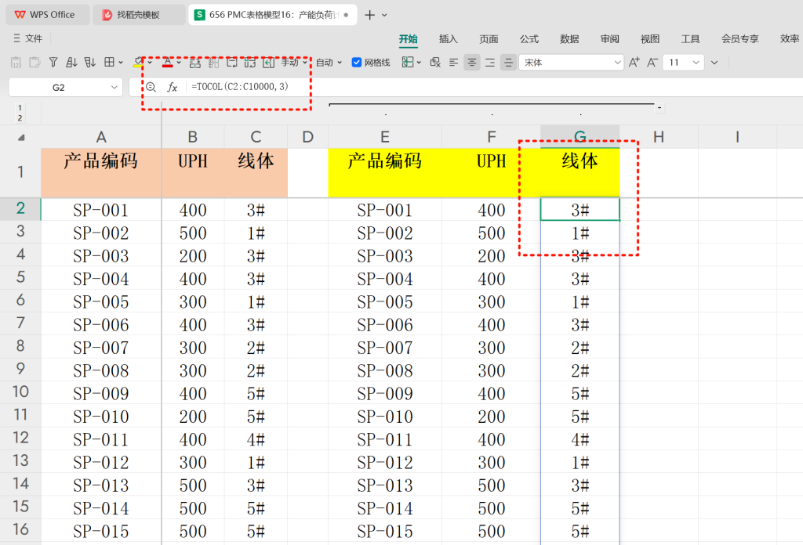
Task: Switch to the 公式 ribbon tab
Action: [529, 39]
